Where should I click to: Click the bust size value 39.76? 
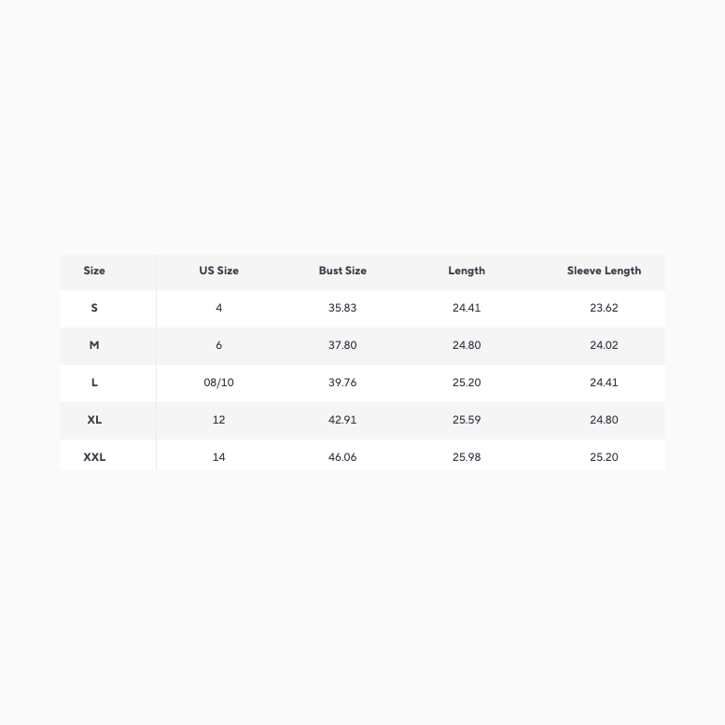coord(342,383)
